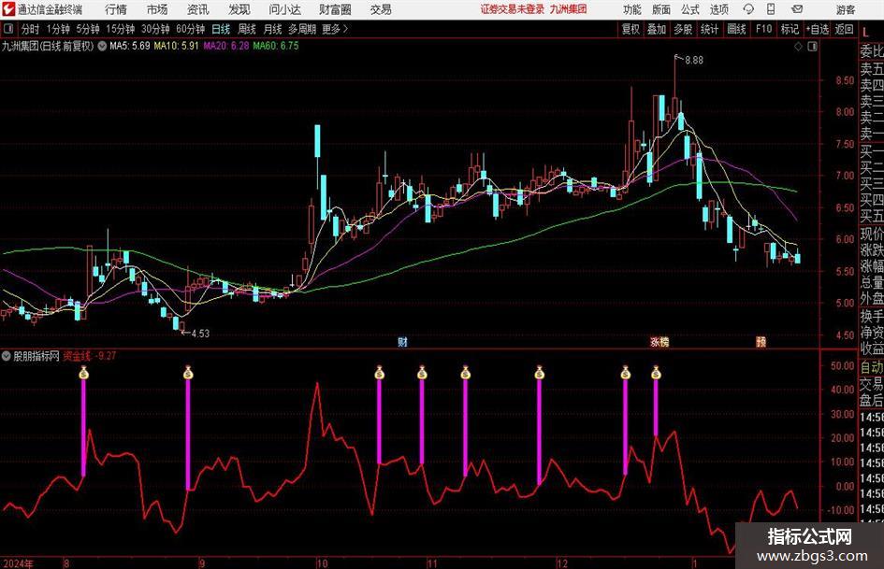Click the 游客 account label
The image size is (884, 569).
coord(846,9)
